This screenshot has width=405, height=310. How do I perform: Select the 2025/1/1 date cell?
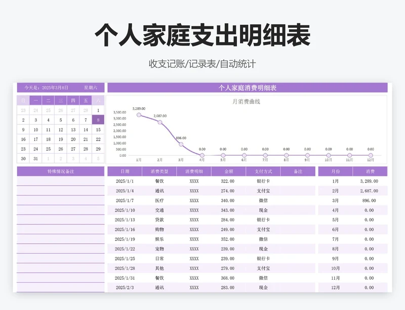click(x=125, y=181)
